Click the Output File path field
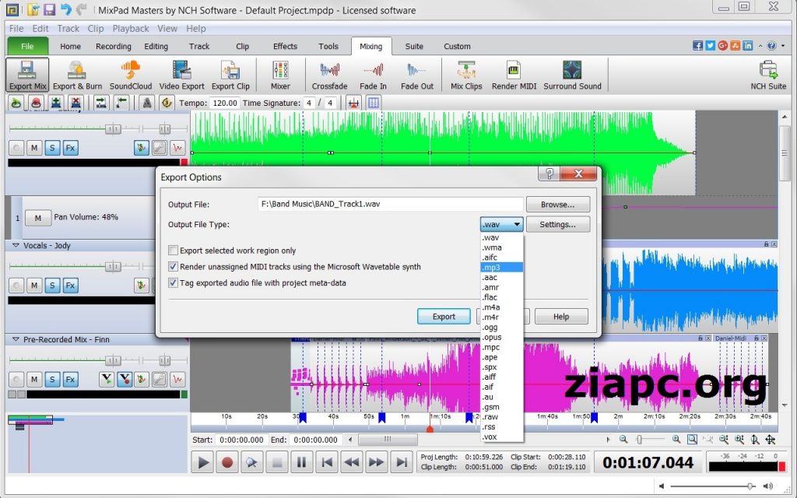This screenshot has height=498, width=797. click(x=390, y=205)
